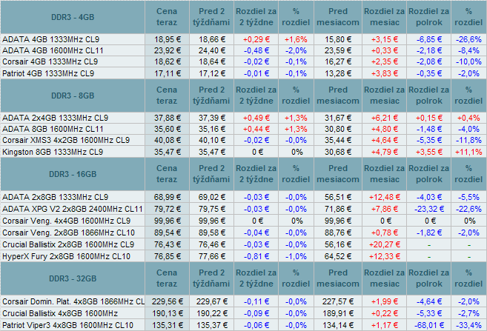The width and height of the screenshot is (487, 331).
Task: Click the +1,6% percent difference value
Action: tap(296, 39)
